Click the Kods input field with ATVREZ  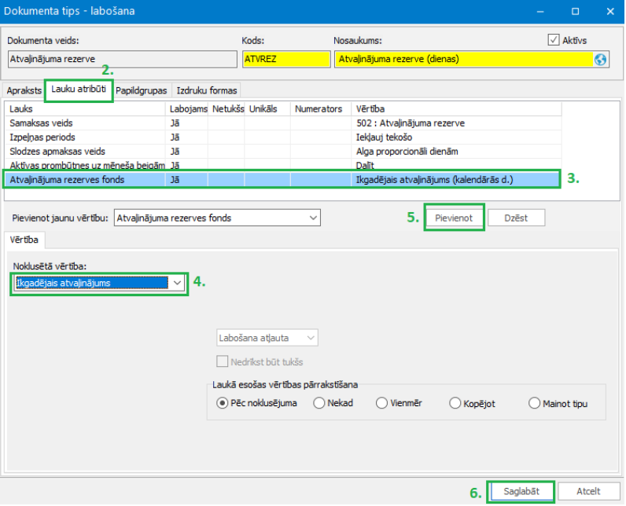pos(286,59)
